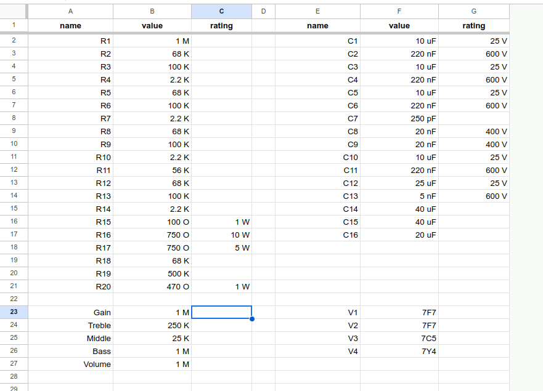Image resolution: width=543 pixels, height=391 pixels.
Task: Select the Middle label cell
Action: coord(70,339)
